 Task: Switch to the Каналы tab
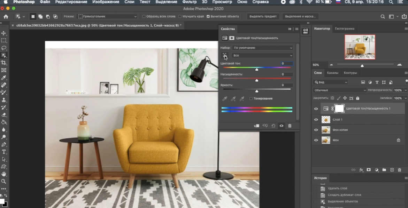click(x=332, y=73)
